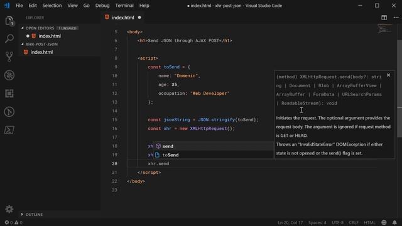Select index.html under XHR-POST-JSON folder
This screenshot has height=226, width=402.
coord(41,52)
